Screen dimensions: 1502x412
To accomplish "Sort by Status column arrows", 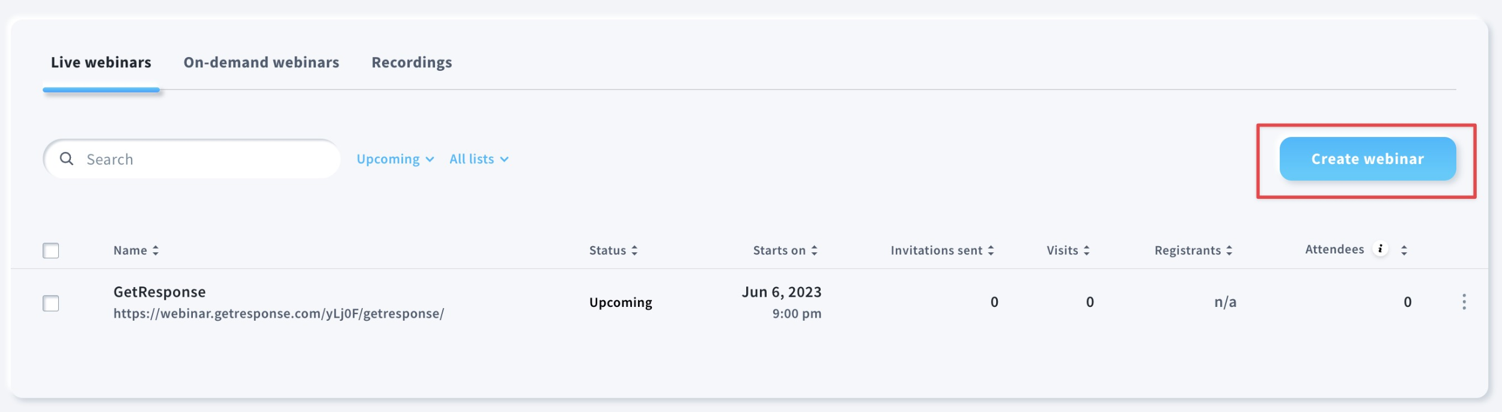I will point(634,250).
